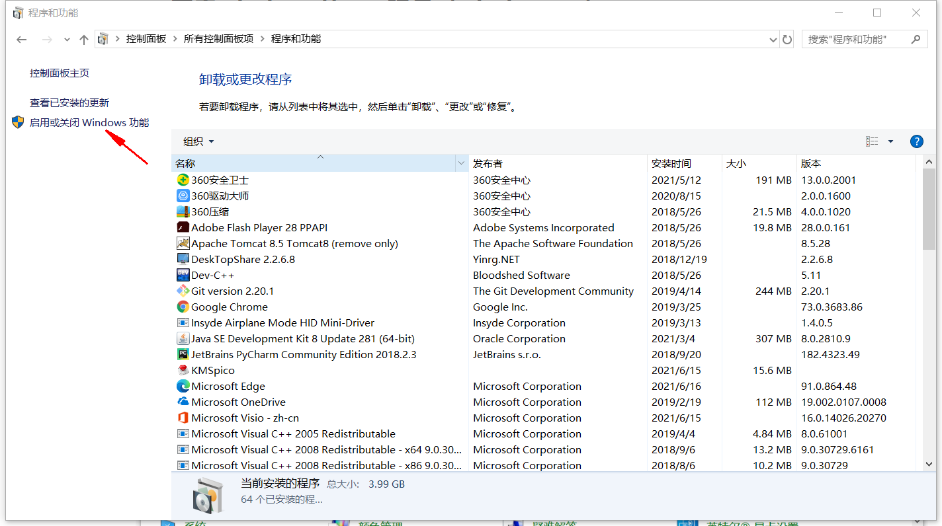
Task: Click the Insyde Airplane Mode driver icon
Action: [183, 322]
